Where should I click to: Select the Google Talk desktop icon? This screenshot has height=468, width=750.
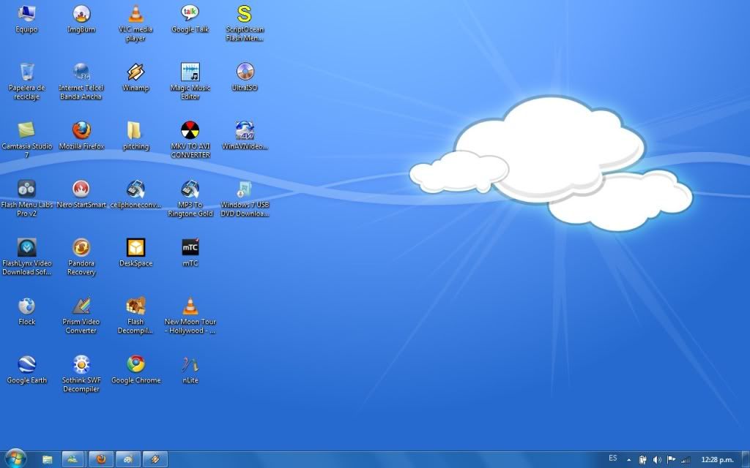click(190, 19)
